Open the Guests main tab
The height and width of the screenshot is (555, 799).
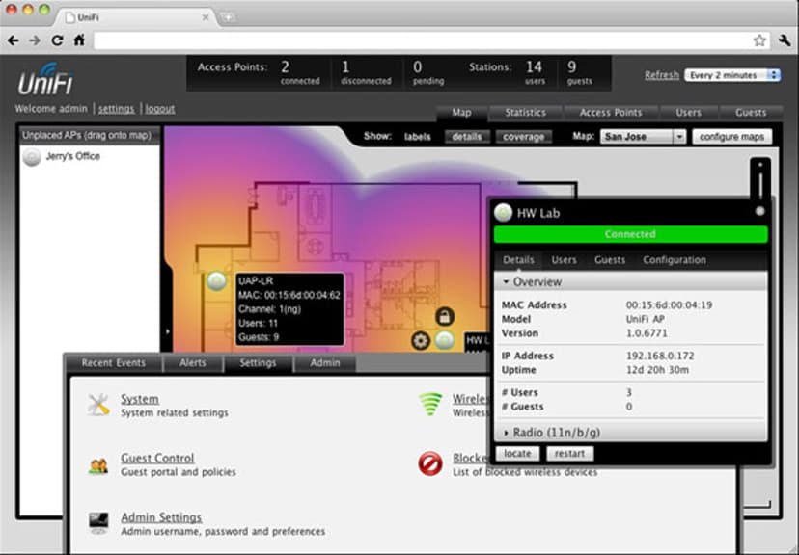[x=751, y=113]
